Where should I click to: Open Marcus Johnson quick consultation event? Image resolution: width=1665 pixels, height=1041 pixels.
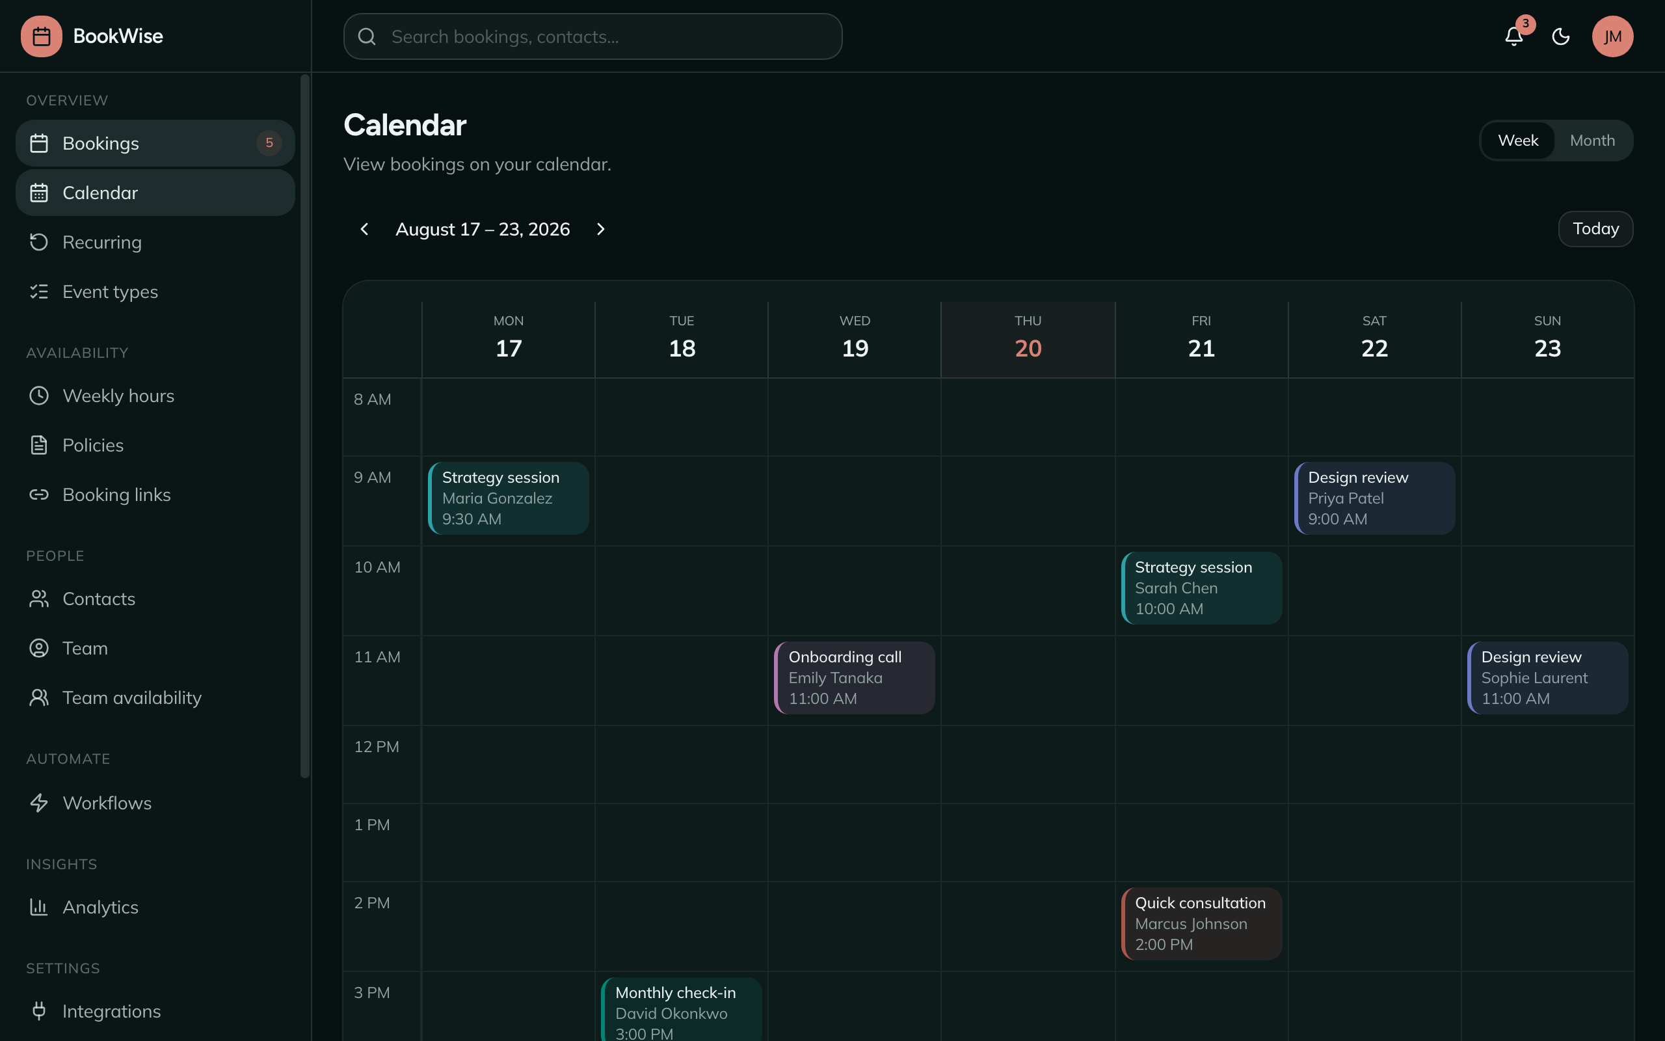[x=1201, y=924]
